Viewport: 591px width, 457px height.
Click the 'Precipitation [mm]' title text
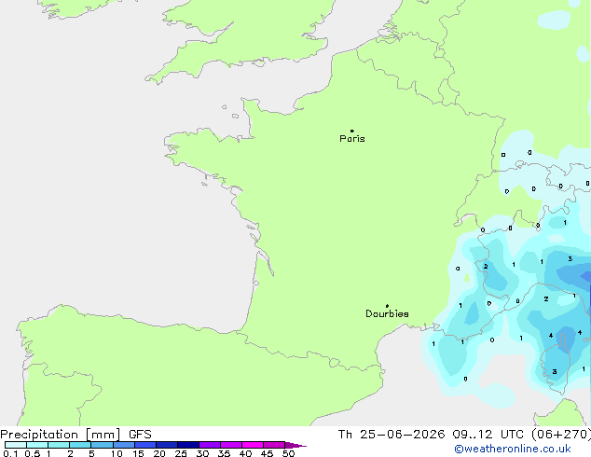coord(61,435)
